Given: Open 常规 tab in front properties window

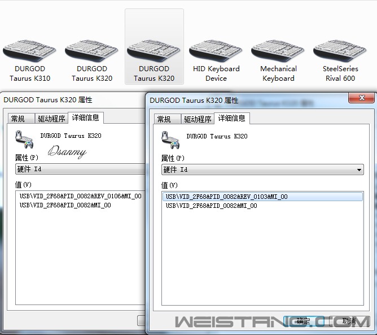Looking at the screenshot, I should (x=167, y=119).
